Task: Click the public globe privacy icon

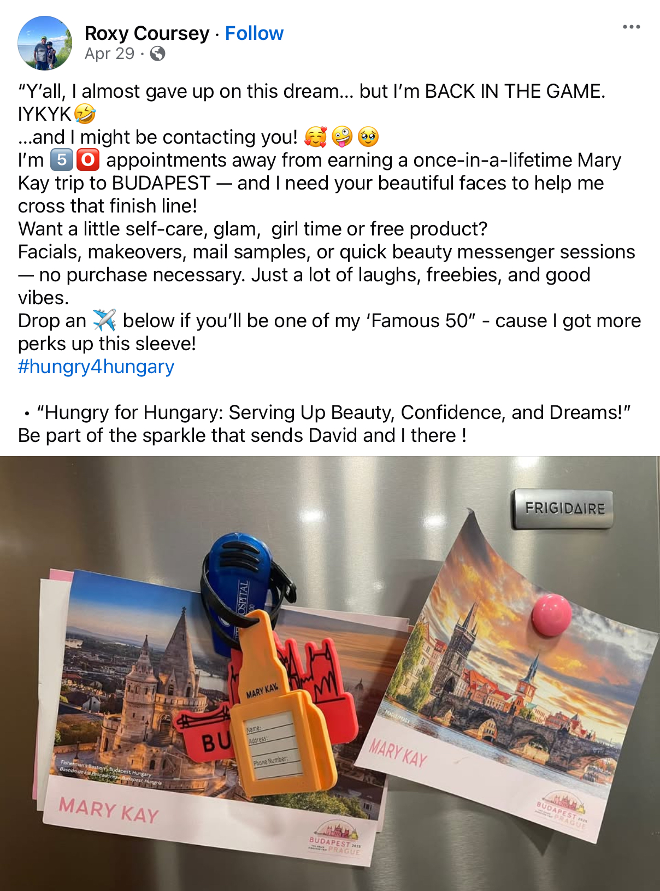Action: (x=157, y=54)
